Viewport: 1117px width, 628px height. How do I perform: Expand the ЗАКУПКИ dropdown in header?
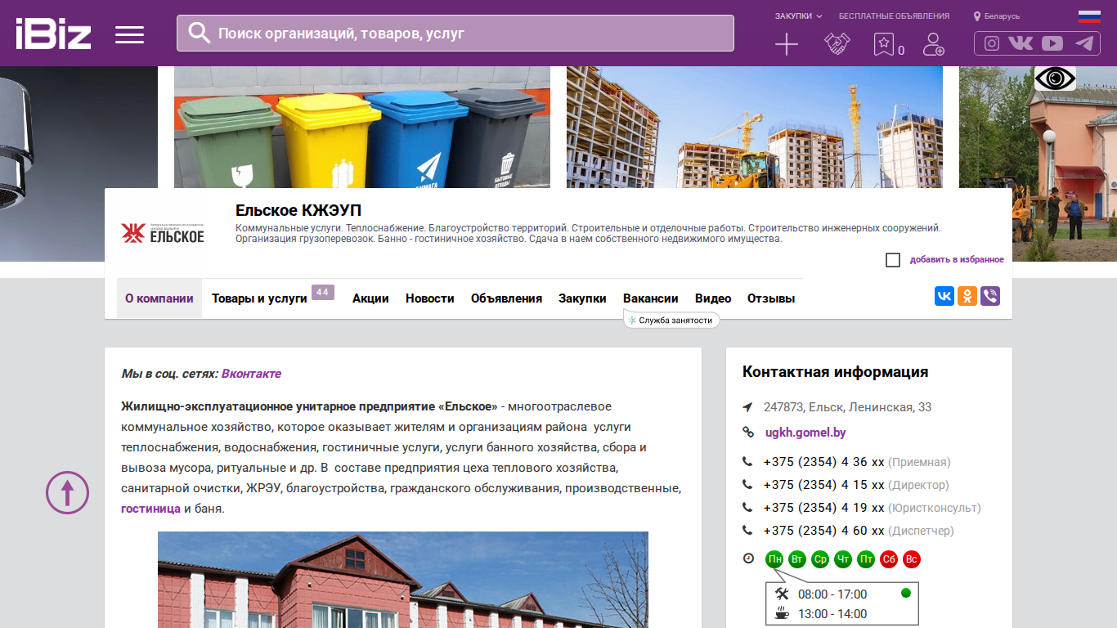pos(799,16)
